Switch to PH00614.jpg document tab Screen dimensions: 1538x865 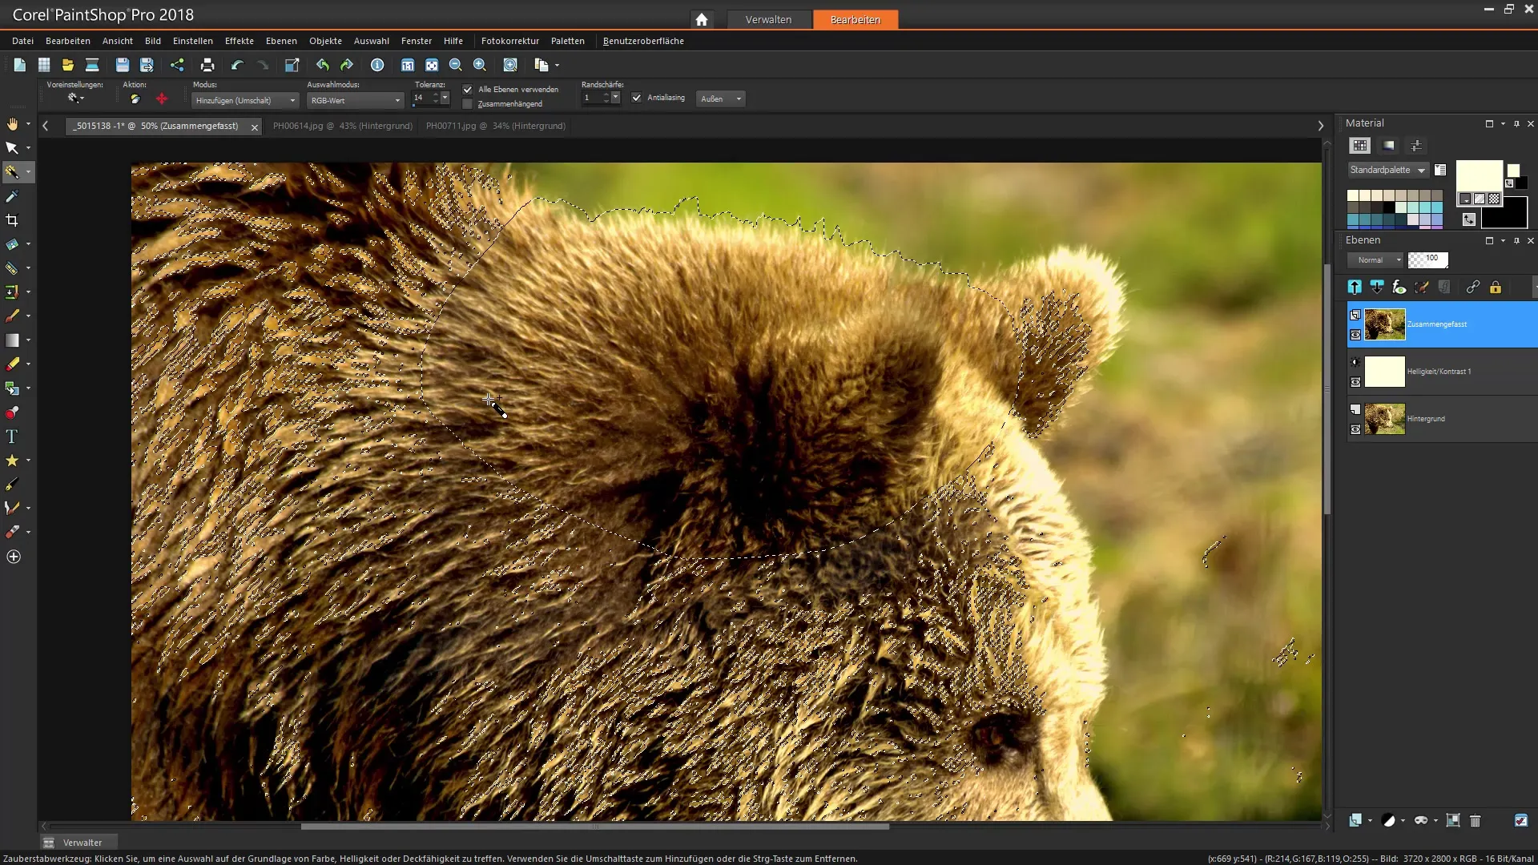343,126
